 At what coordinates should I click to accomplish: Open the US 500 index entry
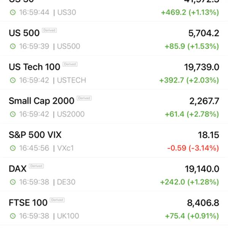click(114, 39)
